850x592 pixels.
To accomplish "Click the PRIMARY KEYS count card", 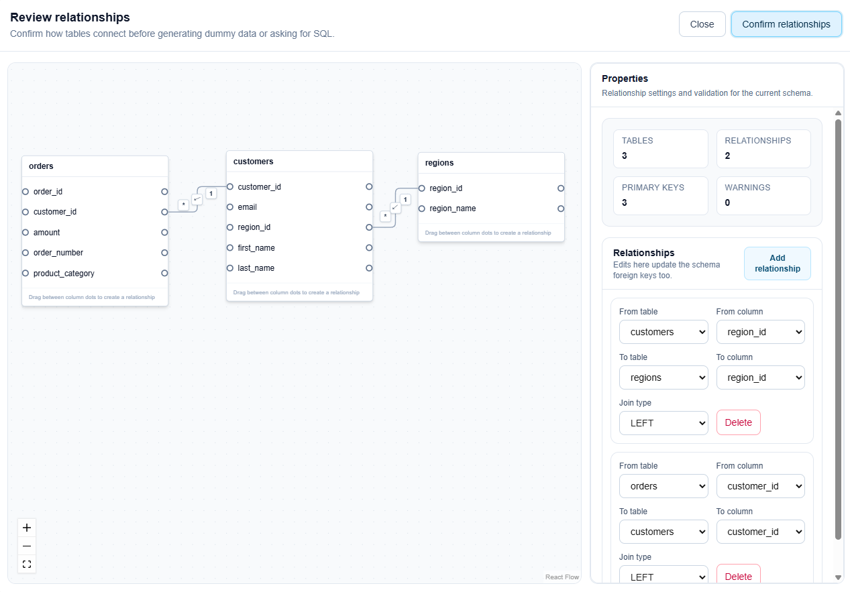I will point(661,196).
